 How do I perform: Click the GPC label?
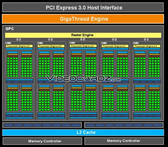pyautogui.click(x=10, y=29)
